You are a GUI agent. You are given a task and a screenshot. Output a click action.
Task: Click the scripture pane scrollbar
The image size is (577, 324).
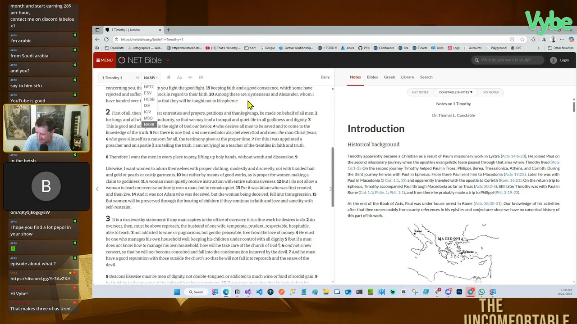pyautogui.click(x=333, y=177)
